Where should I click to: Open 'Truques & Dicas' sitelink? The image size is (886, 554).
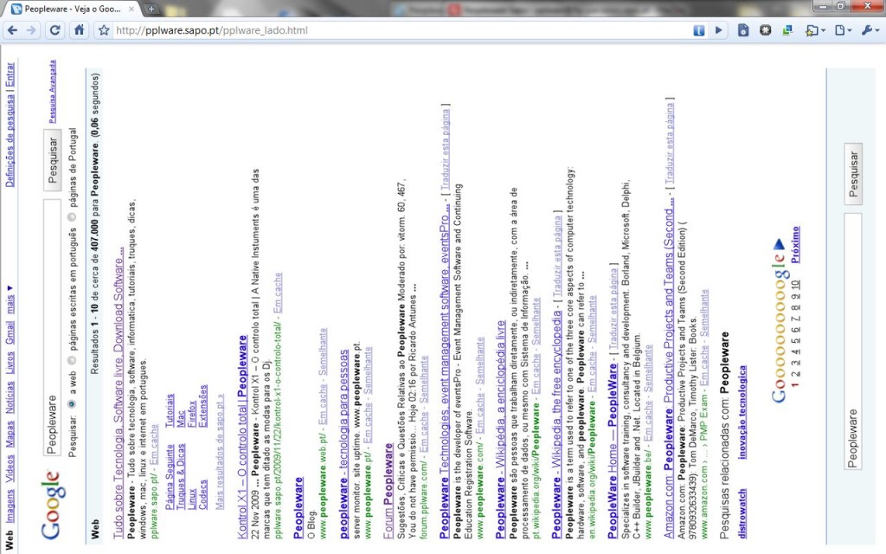(x=182, y=476)
